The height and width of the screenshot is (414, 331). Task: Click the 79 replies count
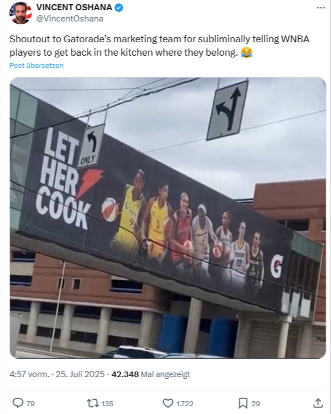click(30, 404)
